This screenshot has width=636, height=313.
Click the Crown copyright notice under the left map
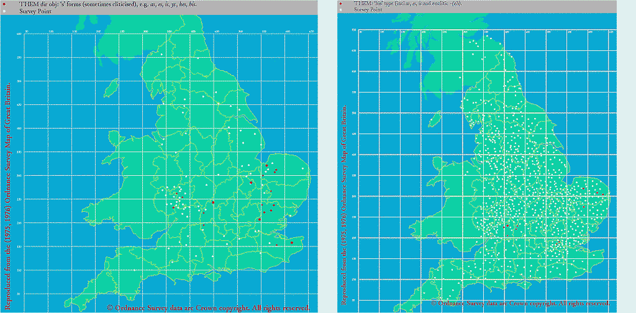tap(207, 307)
